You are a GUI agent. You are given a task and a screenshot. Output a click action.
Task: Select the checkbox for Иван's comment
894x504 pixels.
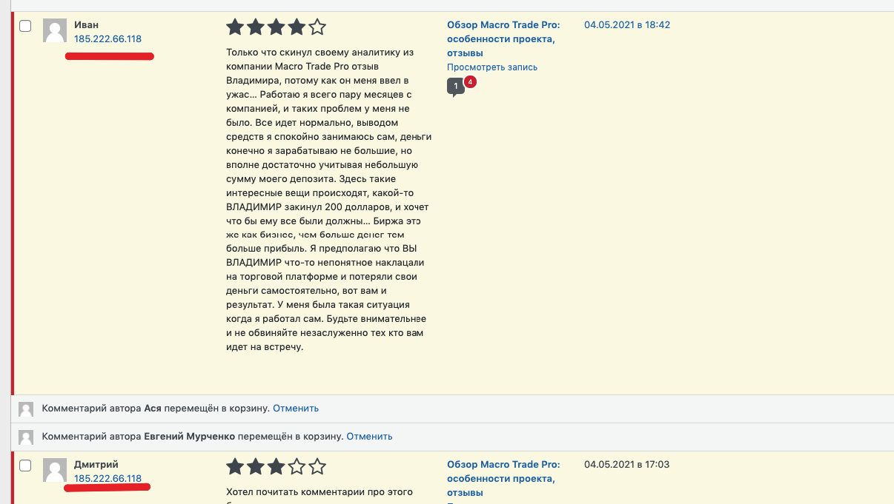point(25,26)
